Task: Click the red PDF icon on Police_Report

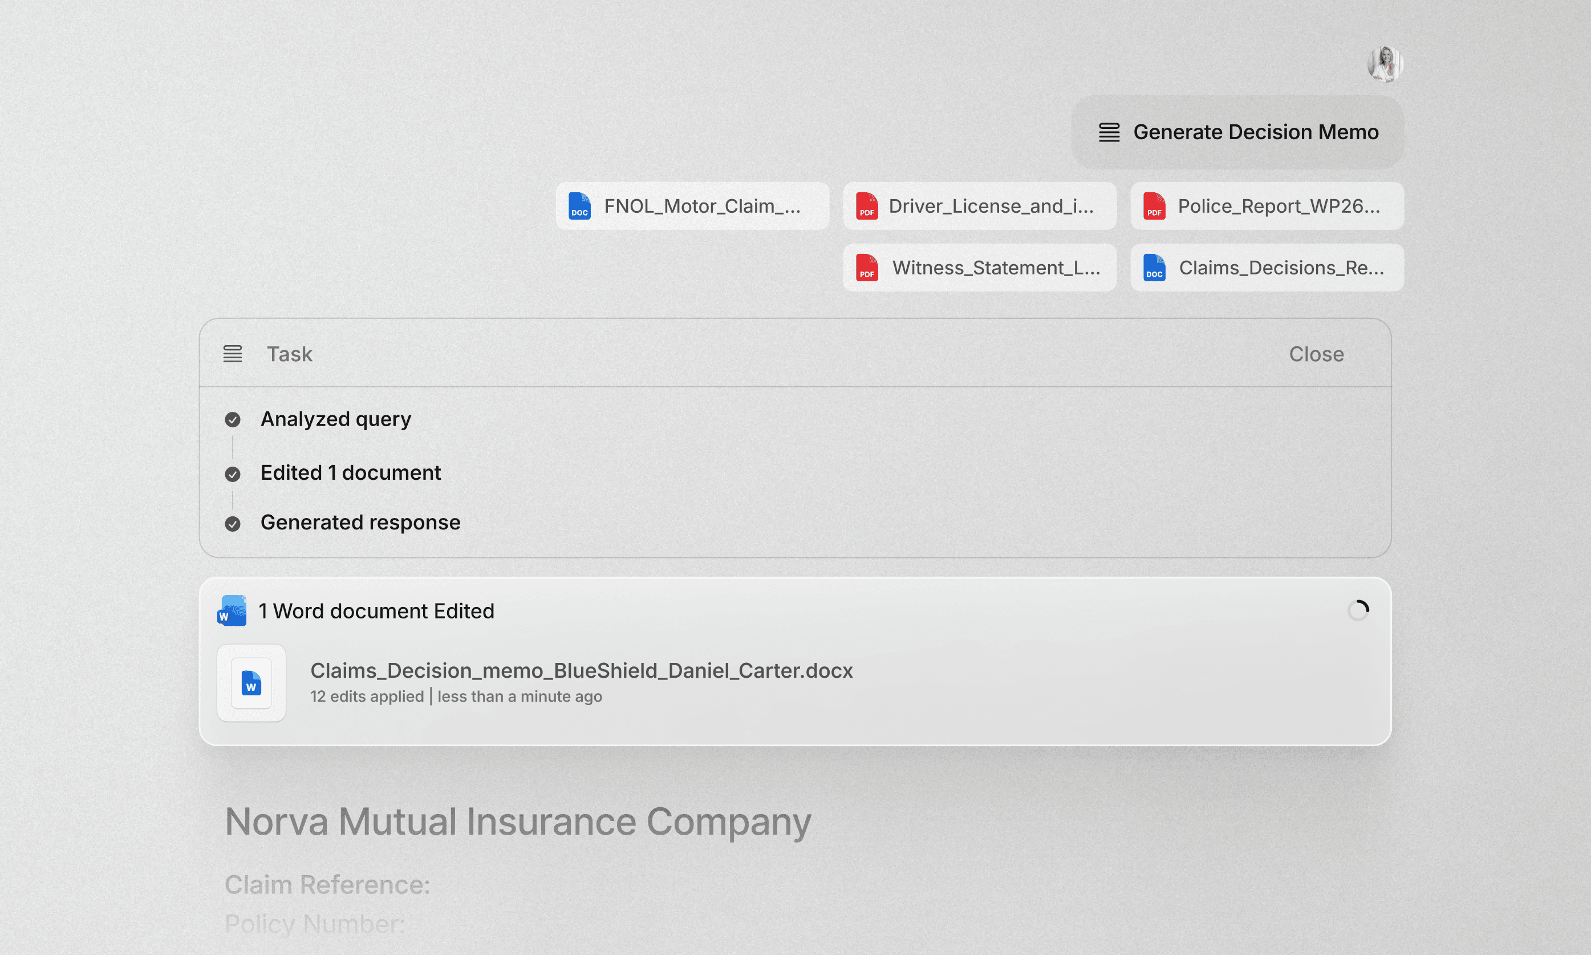Action: [1154, 206]
